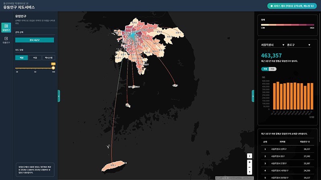The height and width of the screenshot is (180, 321).
Task: Reset map bearing with compass button
Action: coord(250,172)
